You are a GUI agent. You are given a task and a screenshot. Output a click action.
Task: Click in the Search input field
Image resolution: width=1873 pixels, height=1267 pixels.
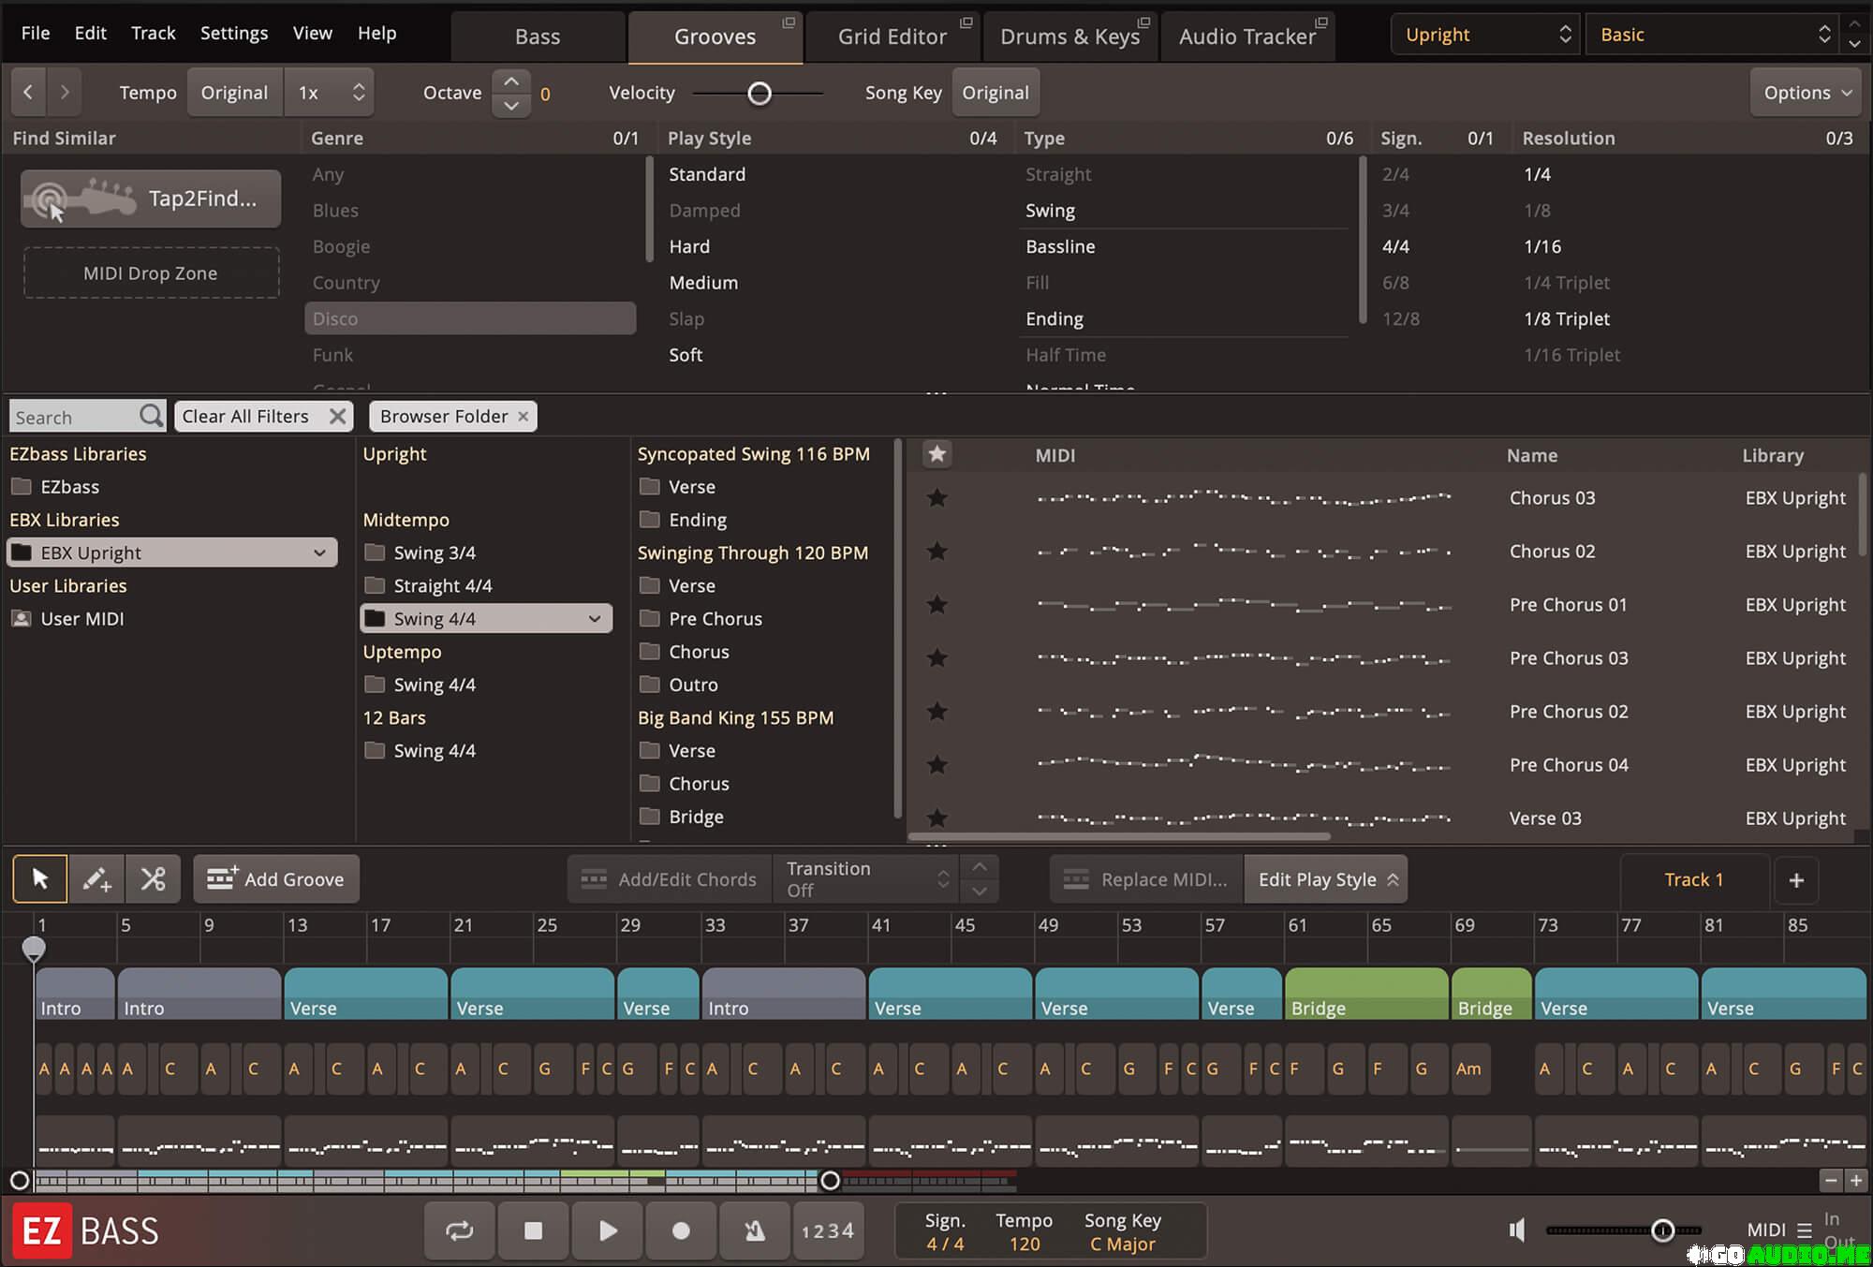(x=75, y=416)
